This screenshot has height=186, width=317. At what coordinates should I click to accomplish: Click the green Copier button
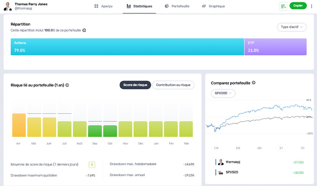click(x=298, y=6)
